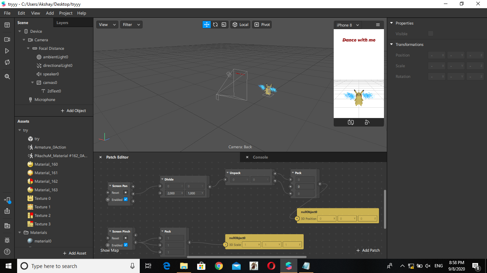The image size is (487, 273).
Task: Click the export upload icon
Action: pyautogui.click(x=7, y=211)
